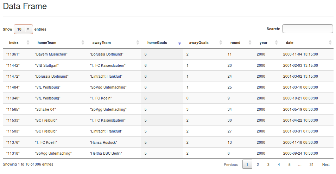
Task: Click the round value 34
Action: (229, 109)
